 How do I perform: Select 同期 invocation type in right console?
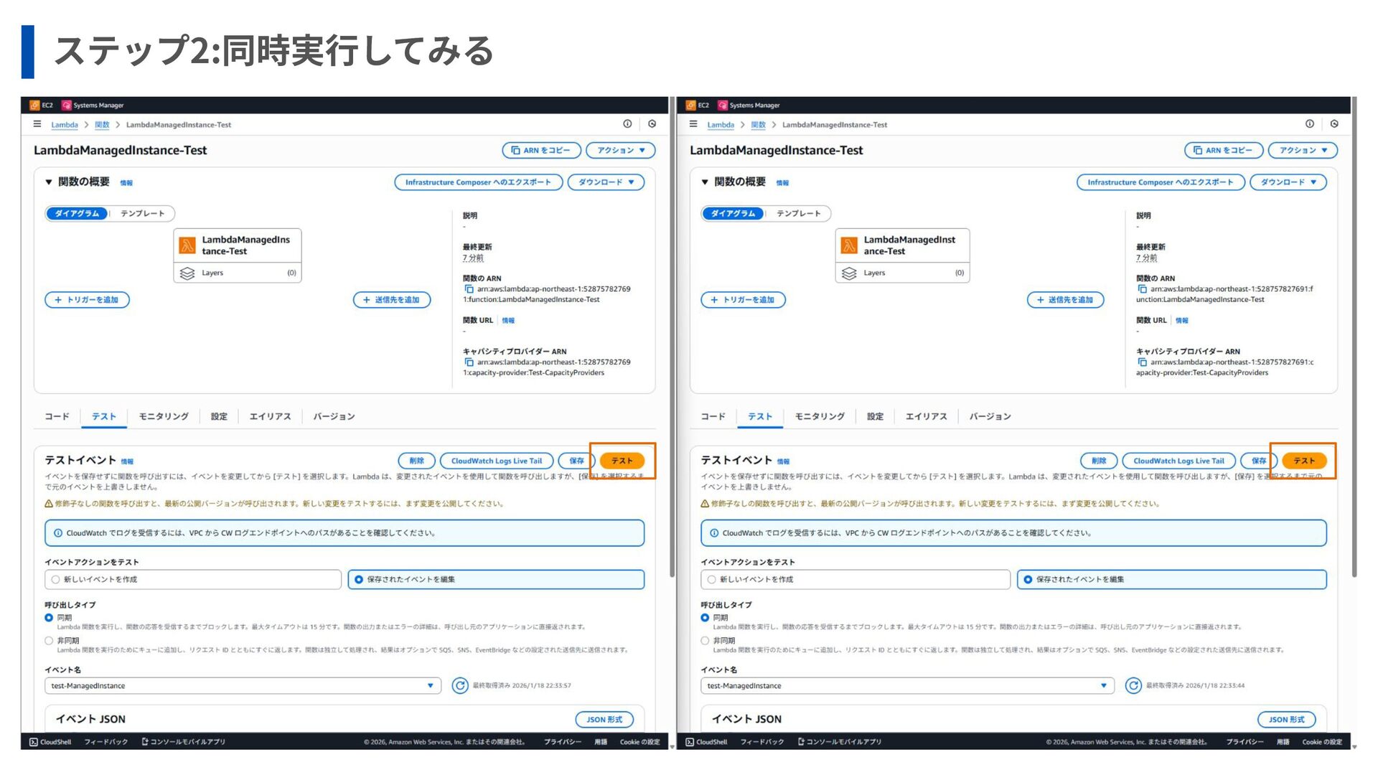point(705,618)
